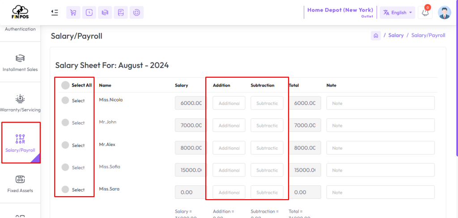This screenshot has width=458, height=218.
Task: Click the Salary/Payroll sidebar icon
Action: [20, 139]
